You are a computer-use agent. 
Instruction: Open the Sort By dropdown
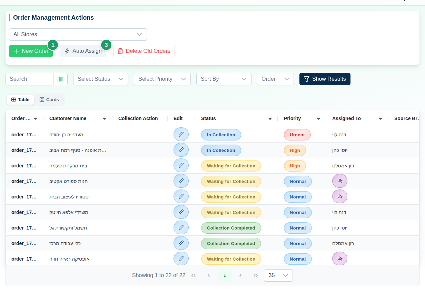224,79
